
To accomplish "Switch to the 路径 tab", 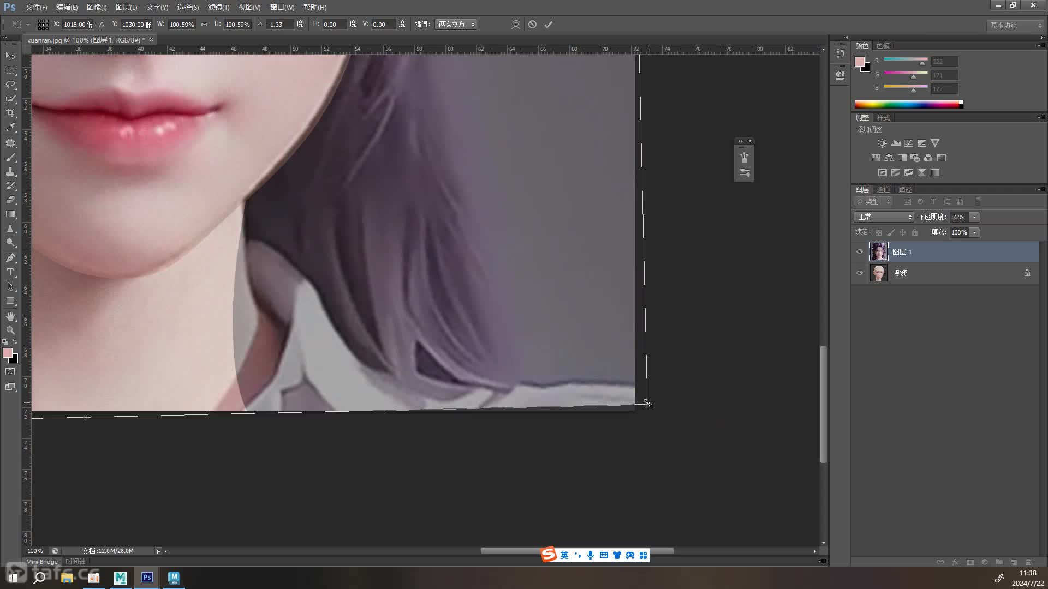I will click(905, 190).
